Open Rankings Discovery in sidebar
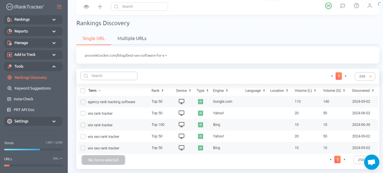Viewport: 383px width, 173px height. (30, 78)
